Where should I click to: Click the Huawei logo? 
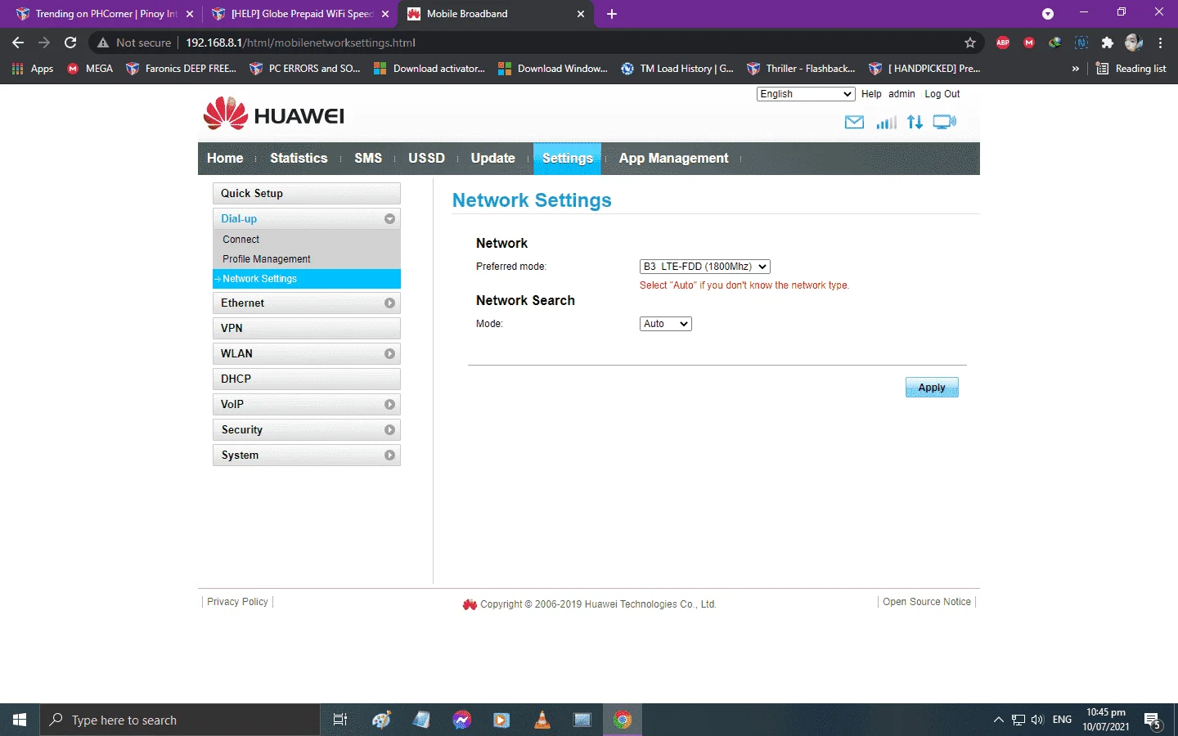pyautogui.click(x=274, y=114)
